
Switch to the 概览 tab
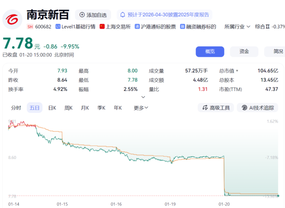210,52
